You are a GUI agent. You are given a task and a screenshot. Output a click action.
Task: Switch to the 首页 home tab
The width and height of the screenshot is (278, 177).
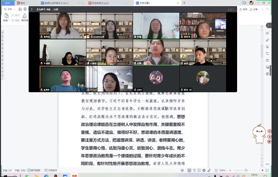(7, 3)
